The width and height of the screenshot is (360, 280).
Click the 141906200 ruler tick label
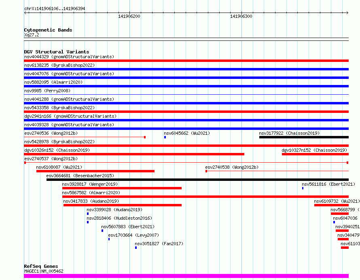tap(129, 16)
